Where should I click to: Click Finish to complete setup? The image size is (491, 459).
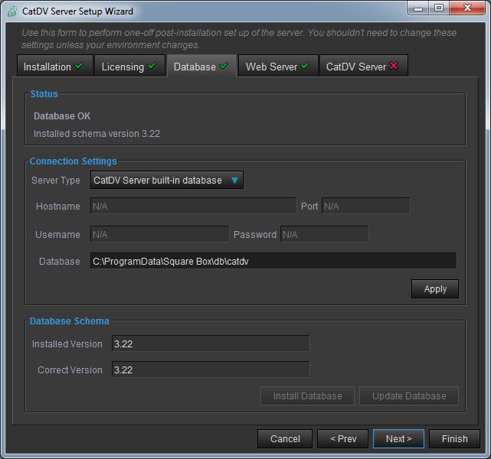tap(454, 438)
